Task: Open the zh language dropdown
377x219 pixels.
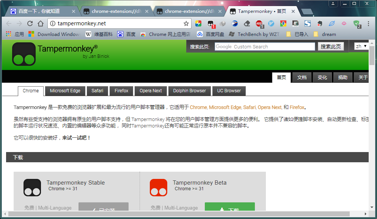Action: [x=361, y=46]
